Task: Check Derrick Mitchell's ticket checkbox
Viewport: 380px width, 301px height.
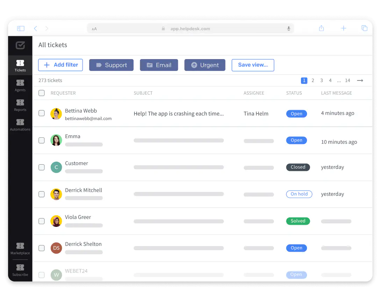Action: (x=42, y=194)
